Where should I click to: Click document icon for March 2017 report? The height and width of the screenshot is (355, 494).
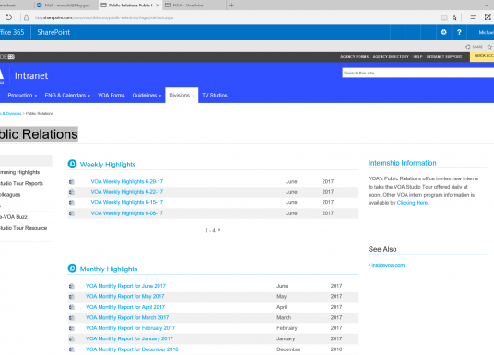(72, 318)
